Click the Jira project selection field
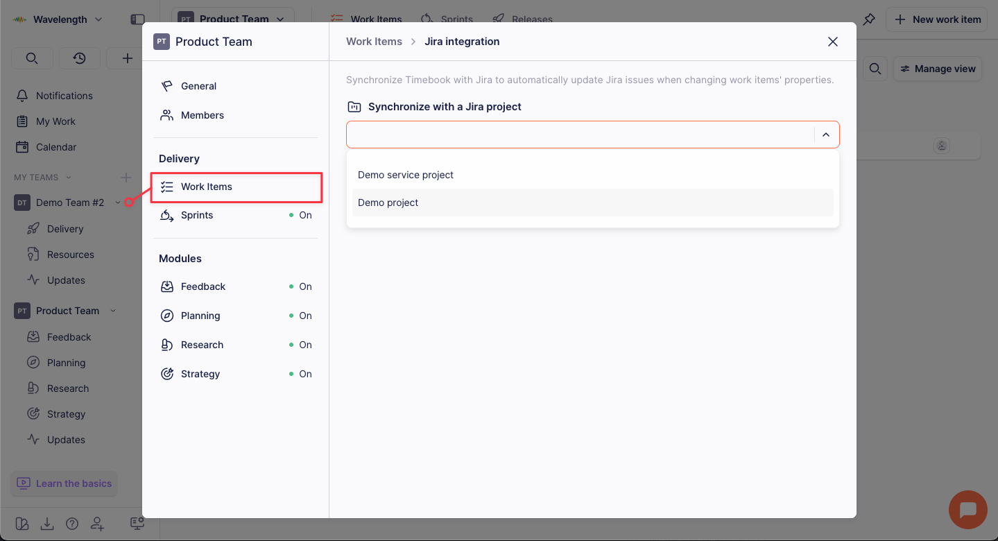The image size is (998, 541). click(579, 135)
